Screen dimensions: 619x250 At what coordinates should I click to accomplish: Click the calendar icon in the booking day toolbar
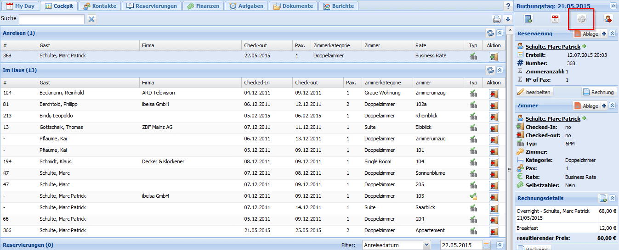coord(555,19)
